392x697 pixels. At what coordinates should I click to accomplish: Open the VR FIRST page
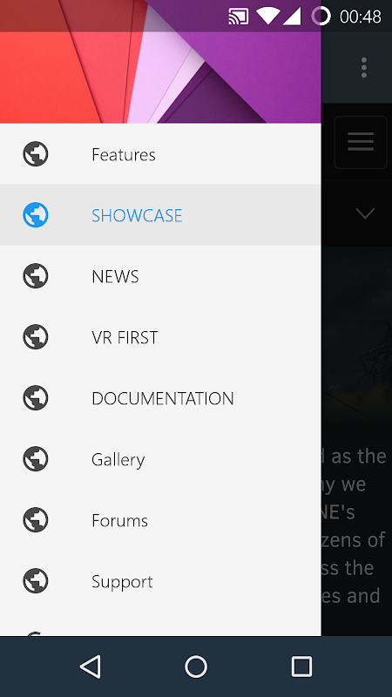click(x=160, y=336)
